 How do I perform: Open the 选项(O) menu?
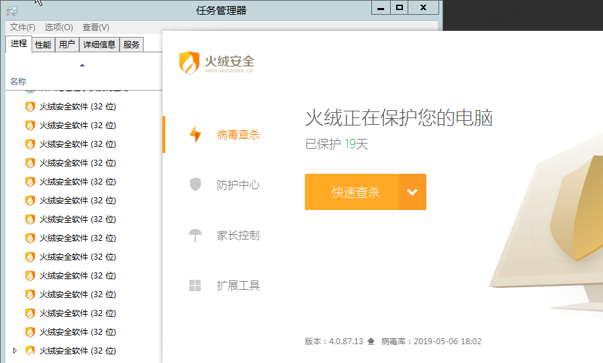tap(58, 28)
